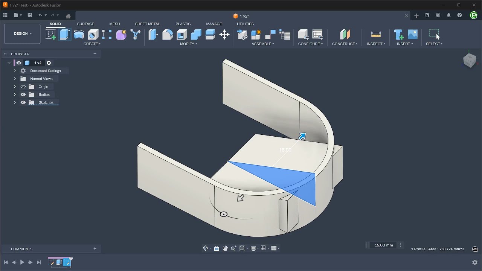
Task: Click the Window Selection icon
Action: (434, 35)
